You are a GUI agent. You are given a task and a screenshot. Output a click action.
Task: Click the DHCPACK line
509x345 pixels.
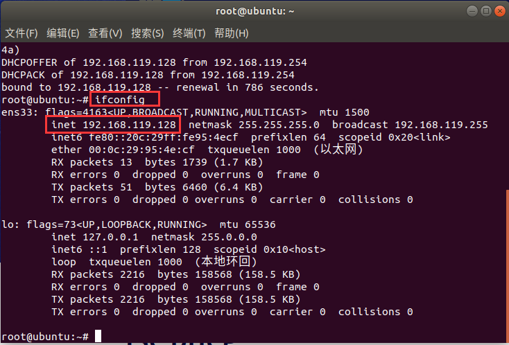click(148, 75)
